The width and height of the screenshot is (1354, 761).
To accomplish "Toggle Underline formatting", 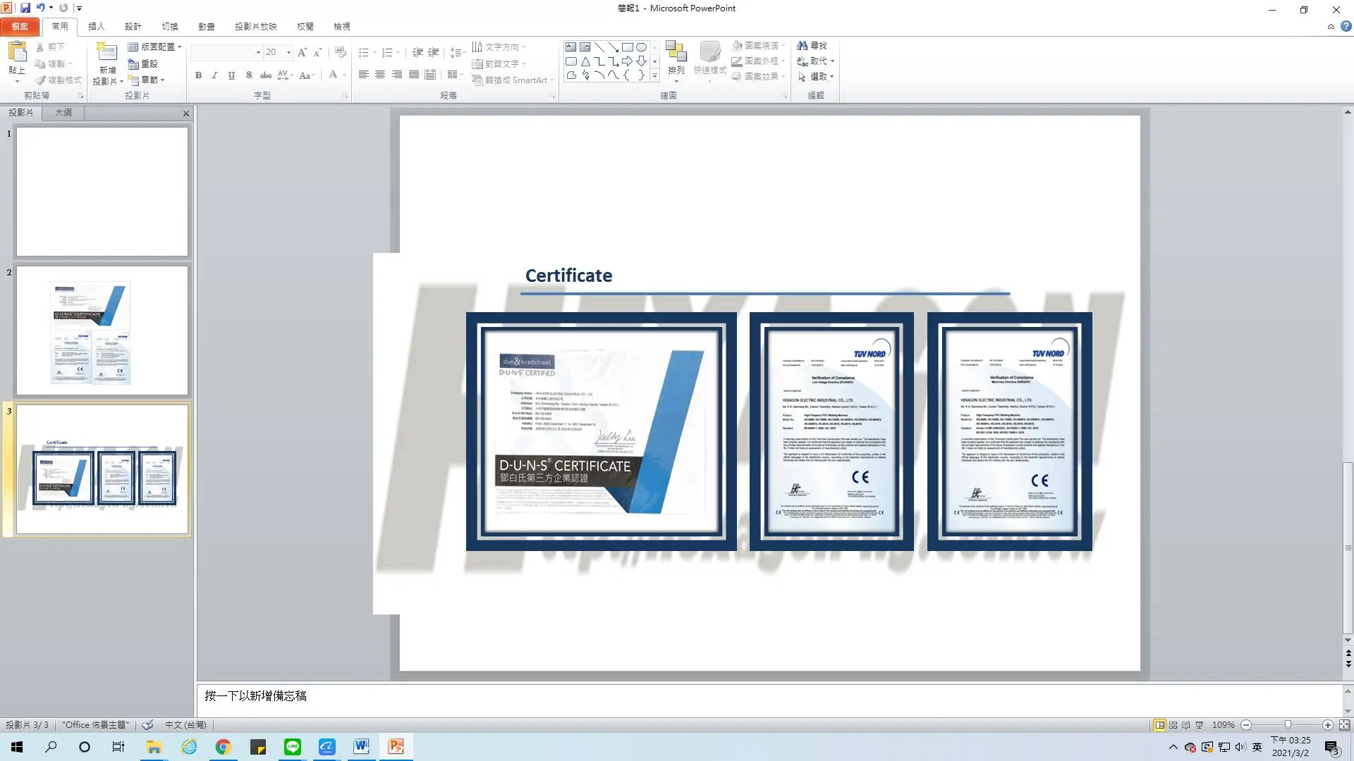I will 231,75.
